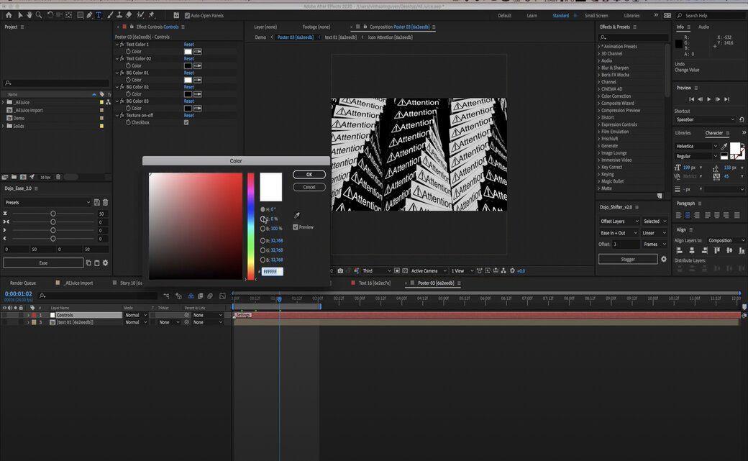The image size is (748, 461).
Task: Click the snapshot camera icon in viewer
Action: pos(340,270)
